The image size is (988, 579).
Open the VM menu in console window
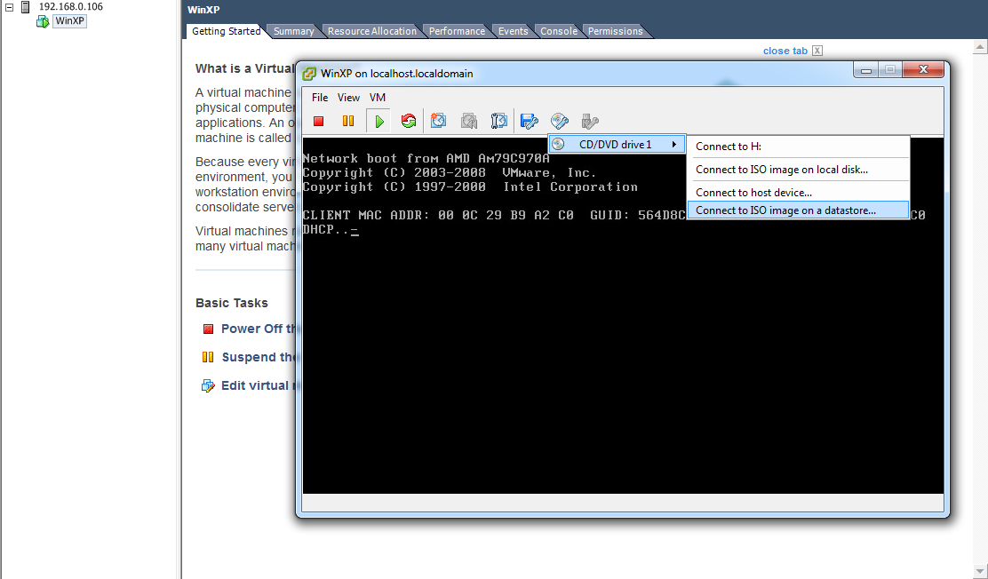[378, 98]
